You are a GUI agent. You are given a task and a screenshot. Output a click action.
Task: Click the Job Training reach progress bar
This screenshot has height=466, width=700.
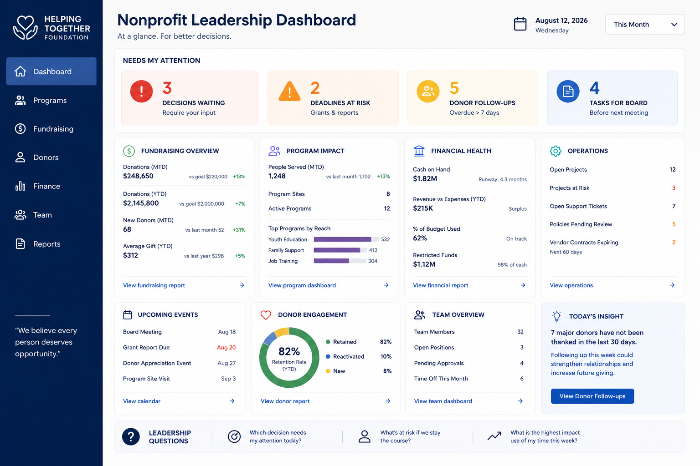point(340,261)
